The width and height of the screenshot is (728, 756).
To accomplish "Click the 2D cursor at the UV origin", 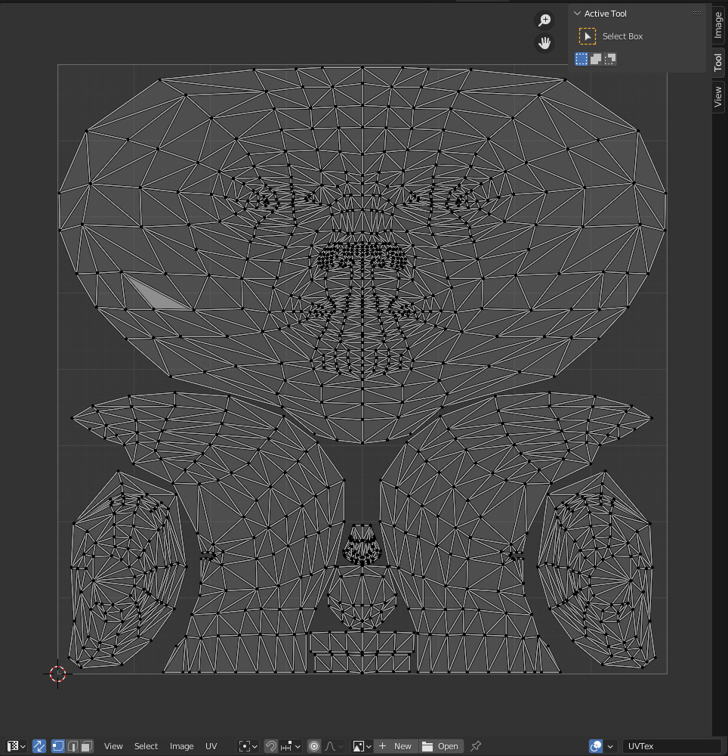I will (x=58, y=674).
